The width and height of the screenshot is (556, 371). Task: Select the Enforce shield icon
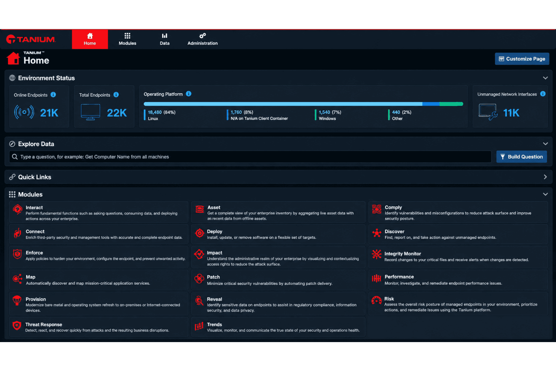[x=17, y=254]
